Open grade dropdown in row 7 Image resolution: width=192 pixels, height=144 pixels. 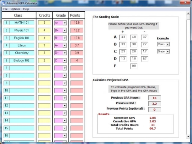click(64, 68)
